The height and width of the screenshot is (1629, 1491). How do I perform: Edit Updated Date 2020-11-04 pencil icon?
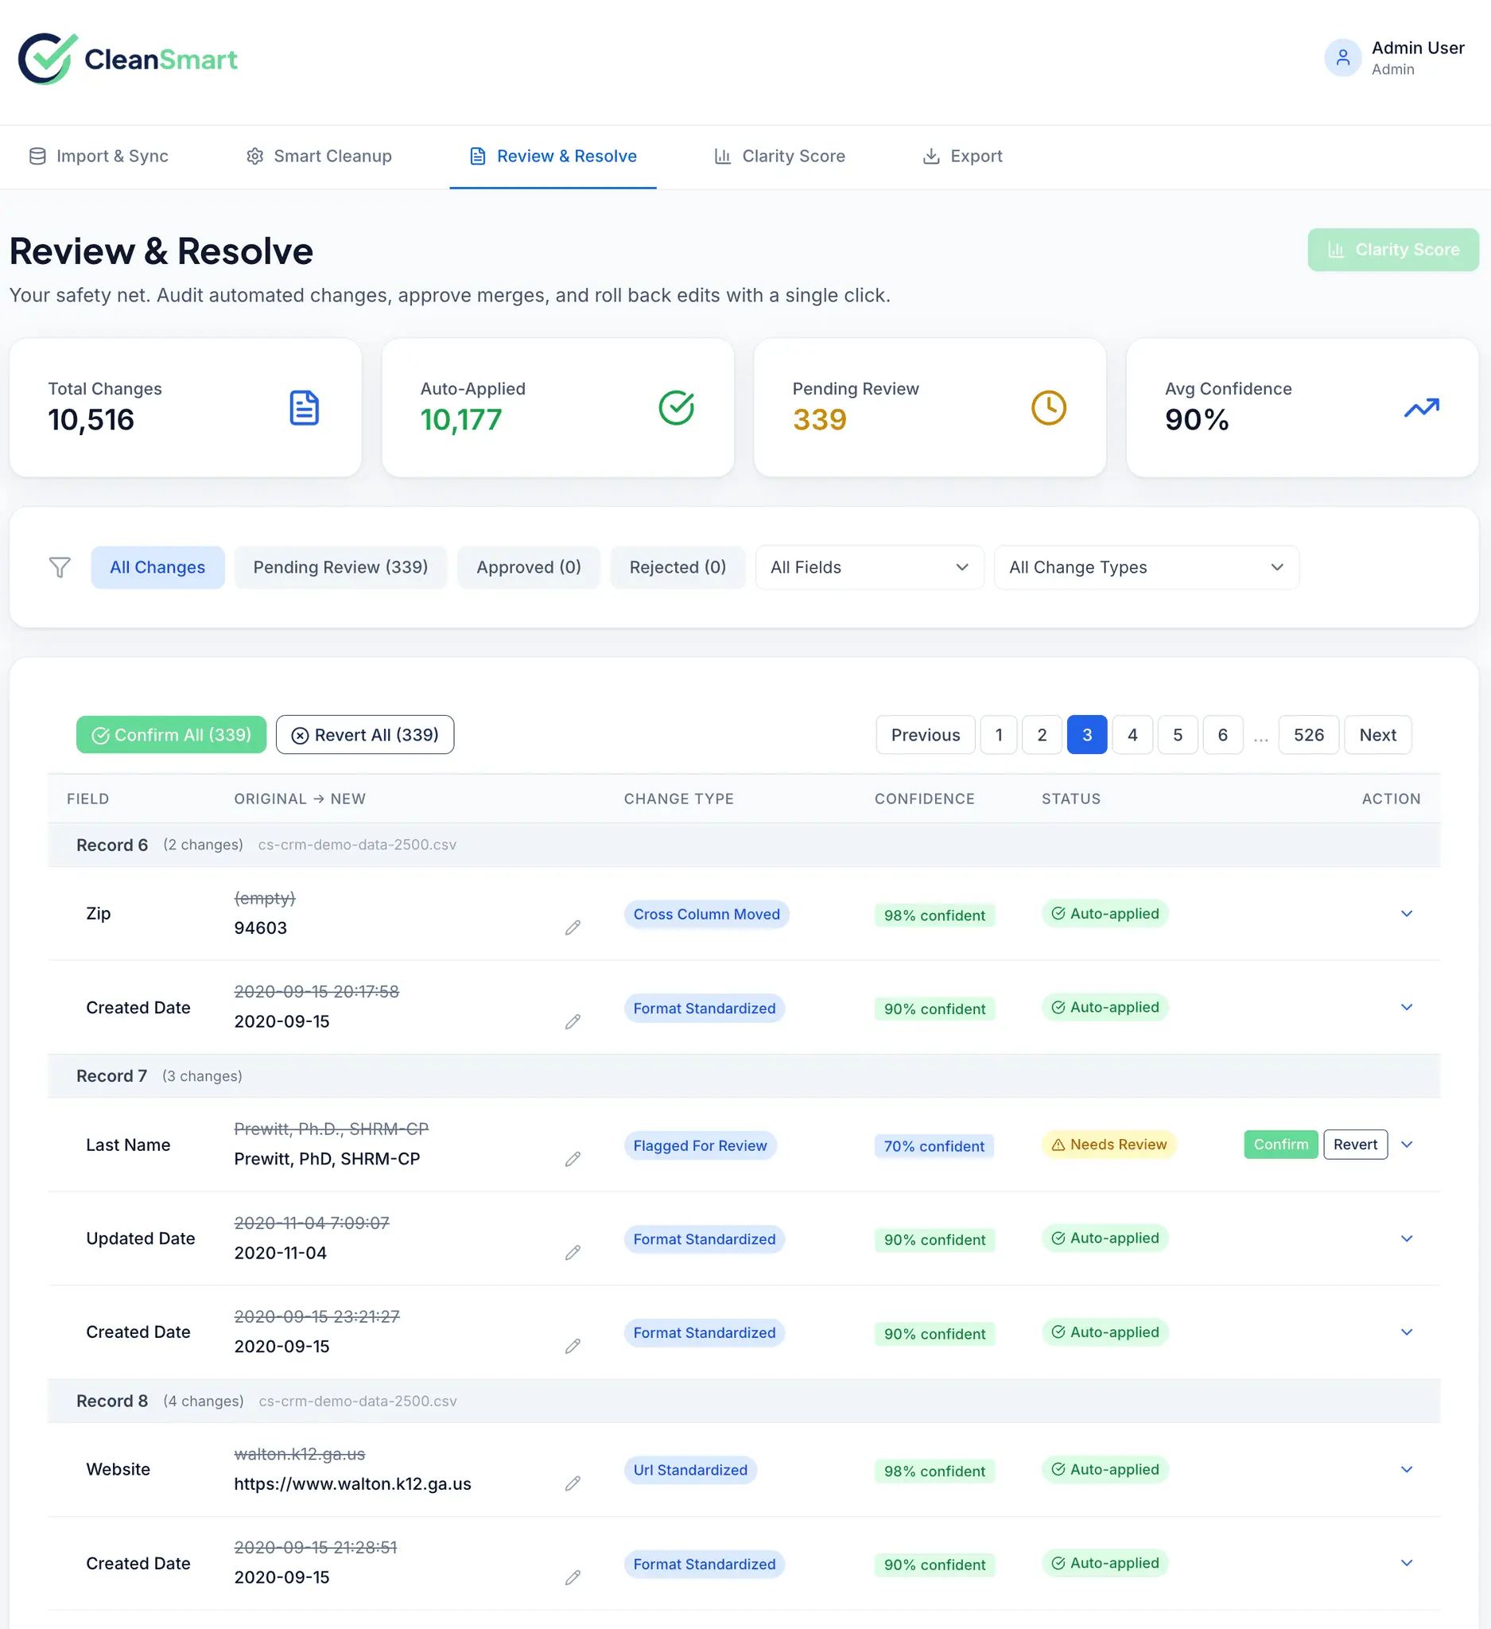(x=573, y=1253)
